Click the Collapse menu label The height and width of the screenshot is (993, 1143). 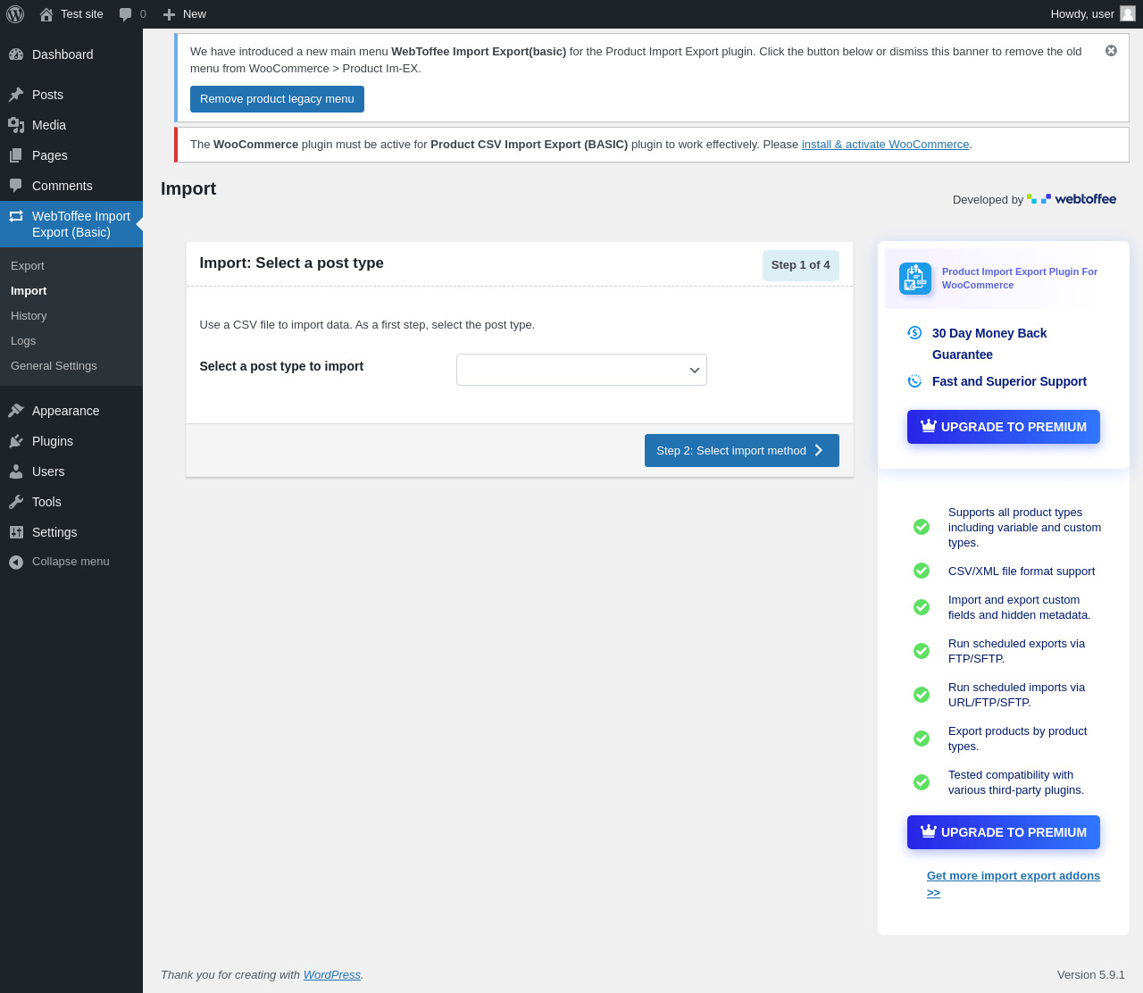tap(71, 562)
